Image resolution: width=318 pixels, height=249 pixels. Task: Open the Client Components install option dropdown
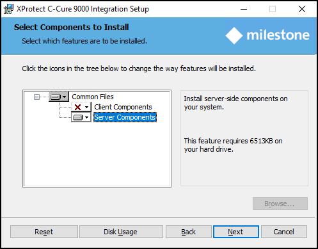click(x=86, y=107)
